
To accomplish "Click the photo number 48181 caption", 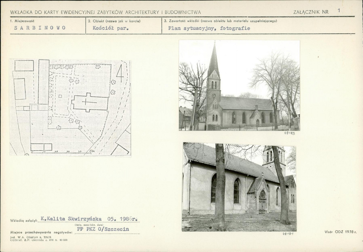I will click(x=288, y=234).
